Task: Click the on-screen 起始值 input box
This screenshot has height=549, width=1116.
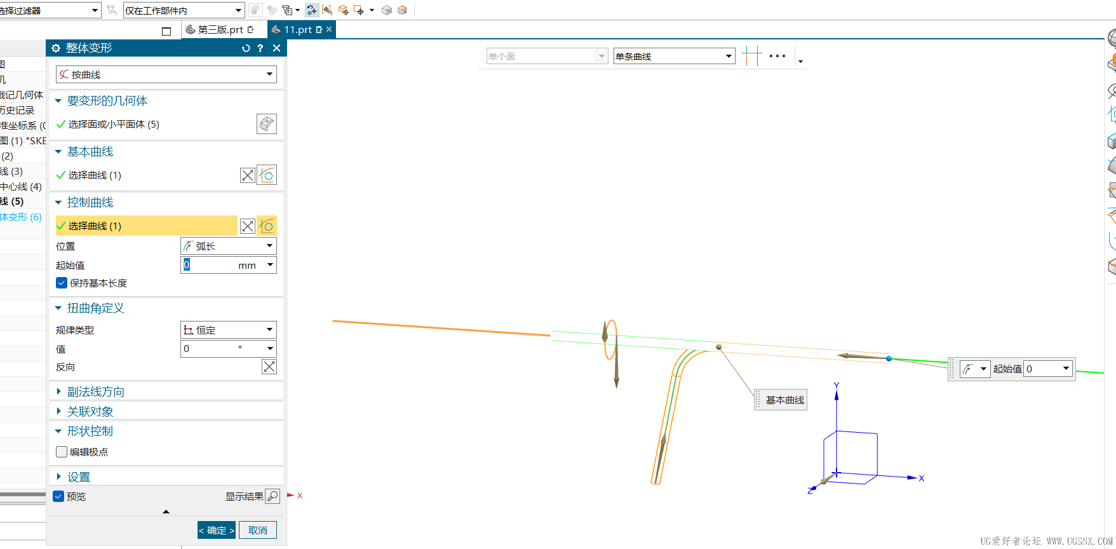Action: point(1042,369)
